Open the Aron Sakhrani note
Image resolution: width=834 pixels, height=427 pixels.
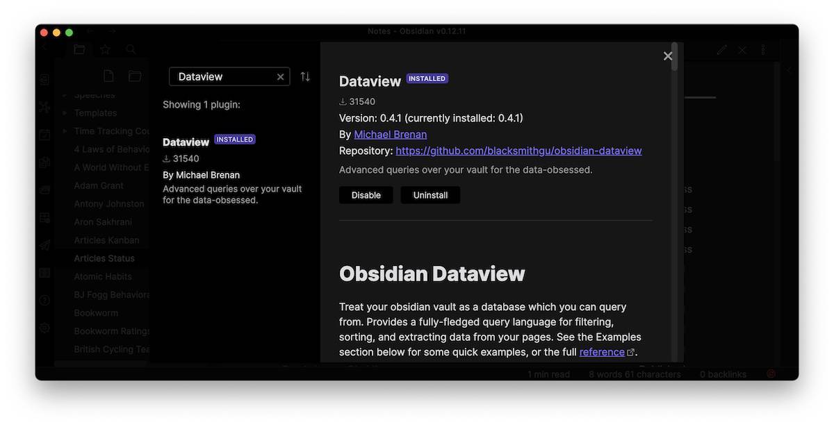103,222
